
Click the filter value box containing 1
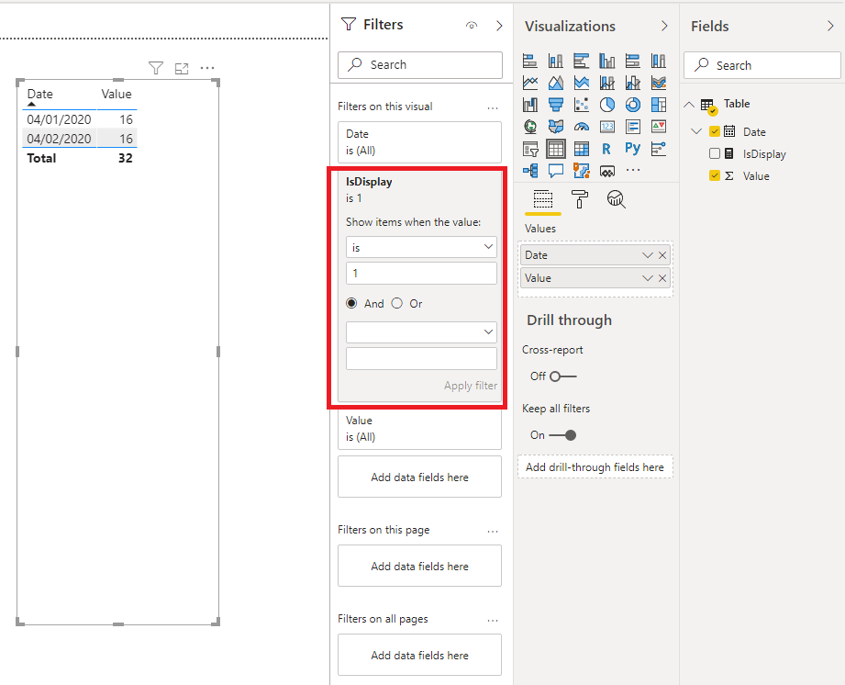[421, 273]
